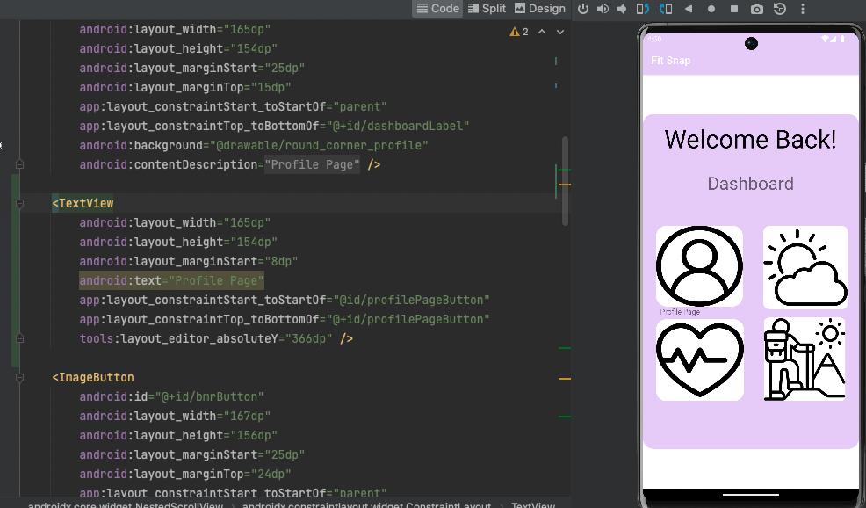
Task: Rotate the emulator left
Action: pyautogui.click(x=642, y=9)
